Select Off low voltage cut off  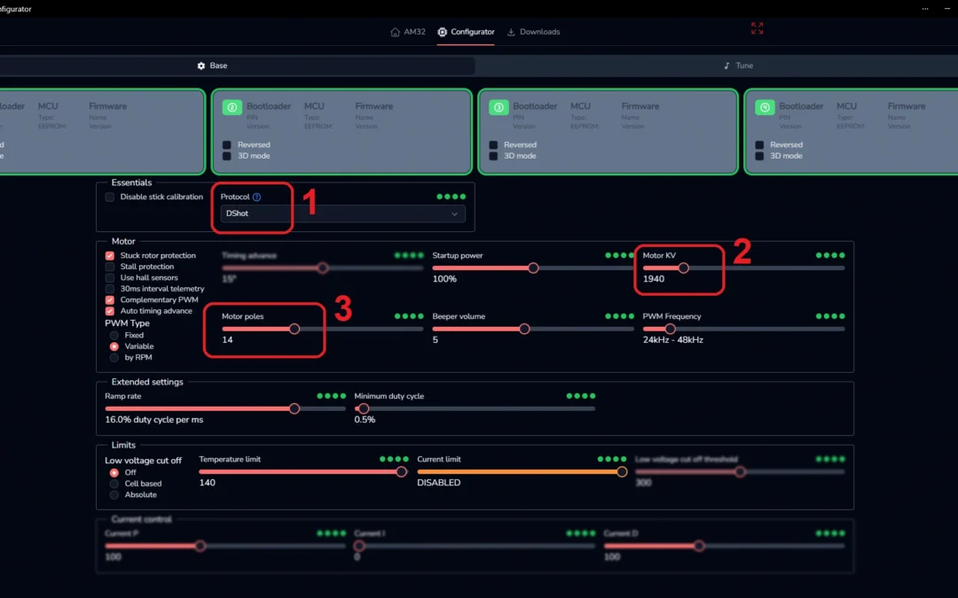click(114, 472)
